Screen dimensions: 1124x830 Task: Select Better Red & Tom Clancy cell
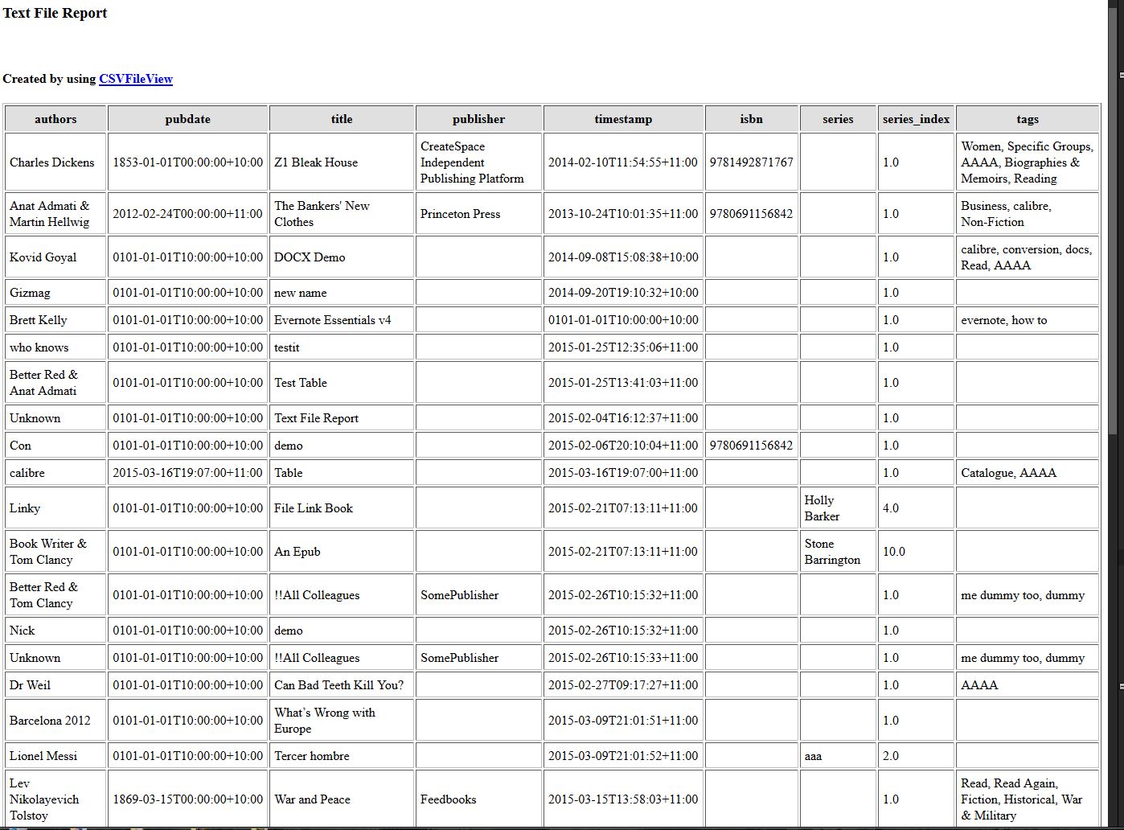pos(55,595)
